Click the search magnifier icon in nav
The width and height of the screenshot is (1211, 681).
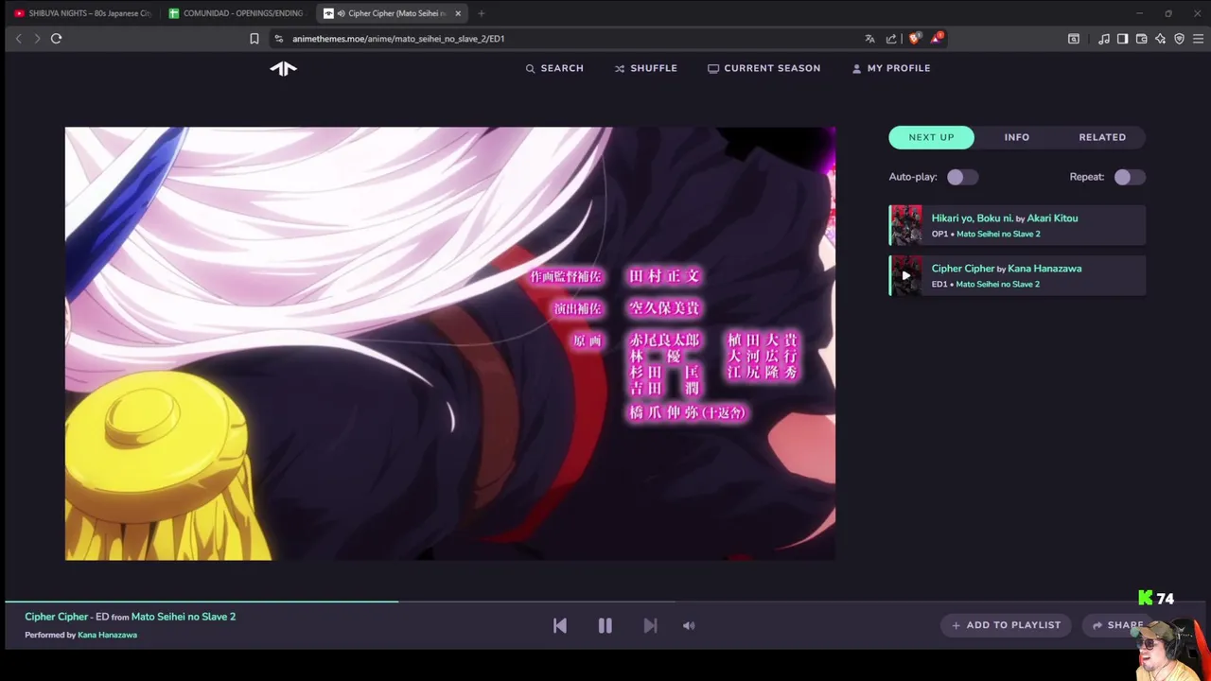(x=531, y=69)
